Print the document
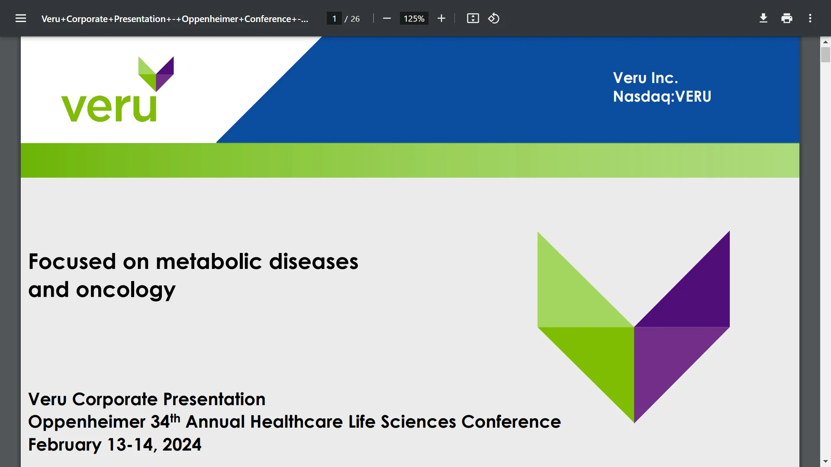 (x=787, y=19)
